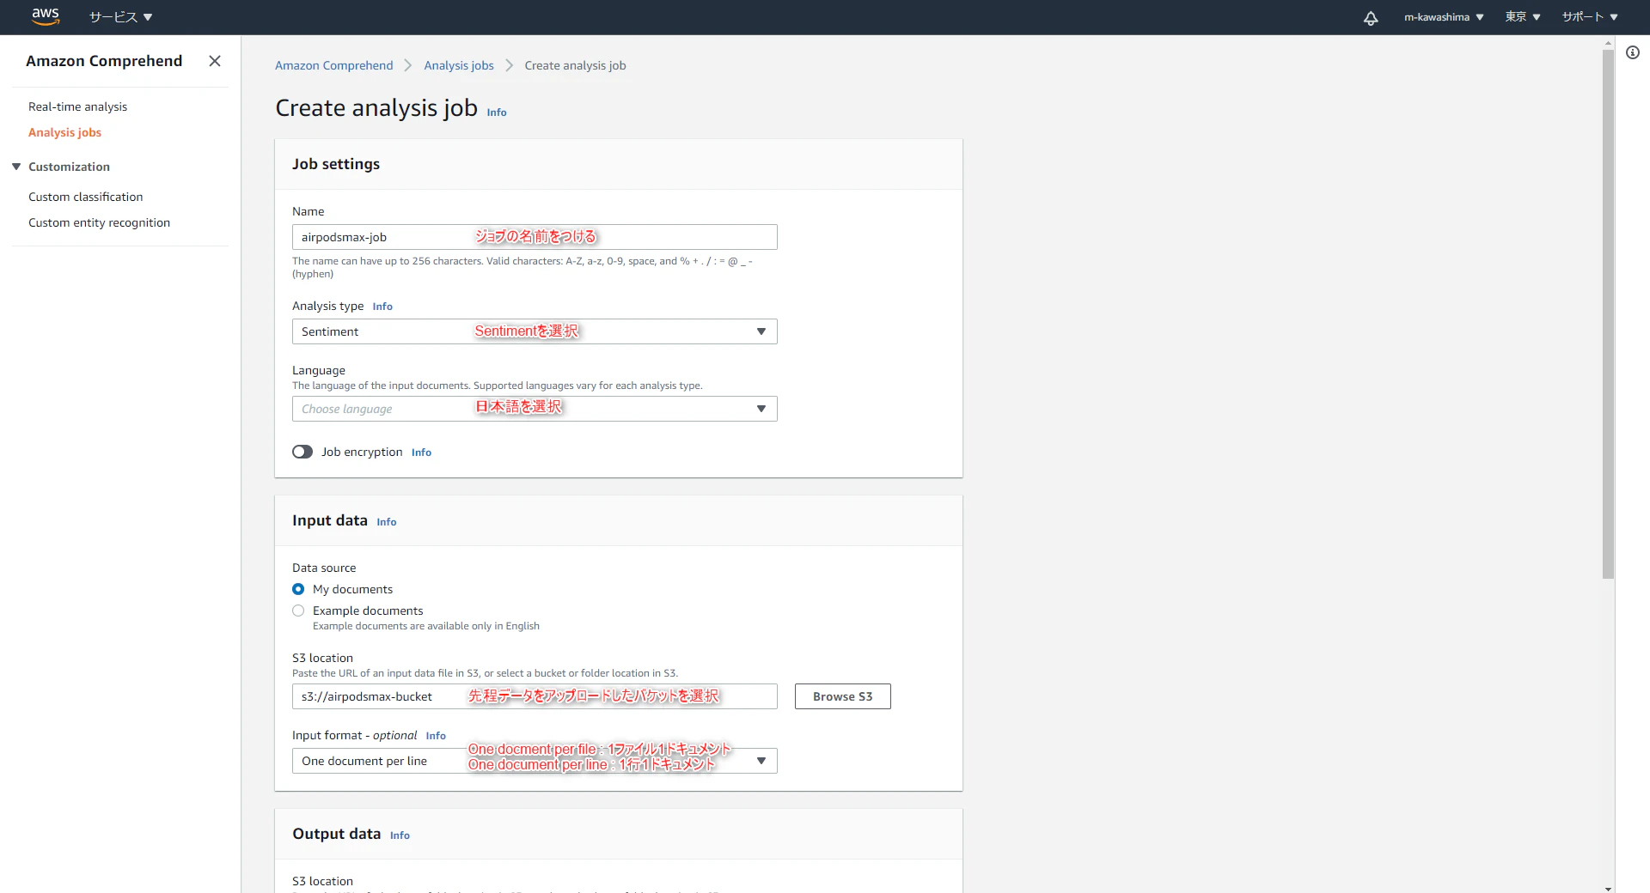Open Info link next to Analysis type
Image resolution: width=1650 pixels, height=893 pixels.
[382, 307]
